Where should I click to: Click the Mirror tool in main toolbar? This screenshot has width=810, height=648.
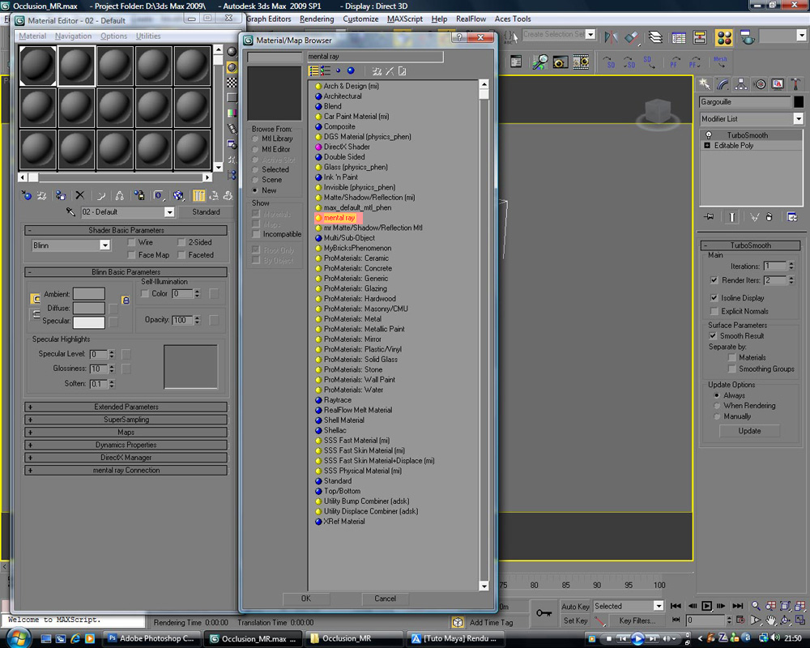(x=611, y=37)
